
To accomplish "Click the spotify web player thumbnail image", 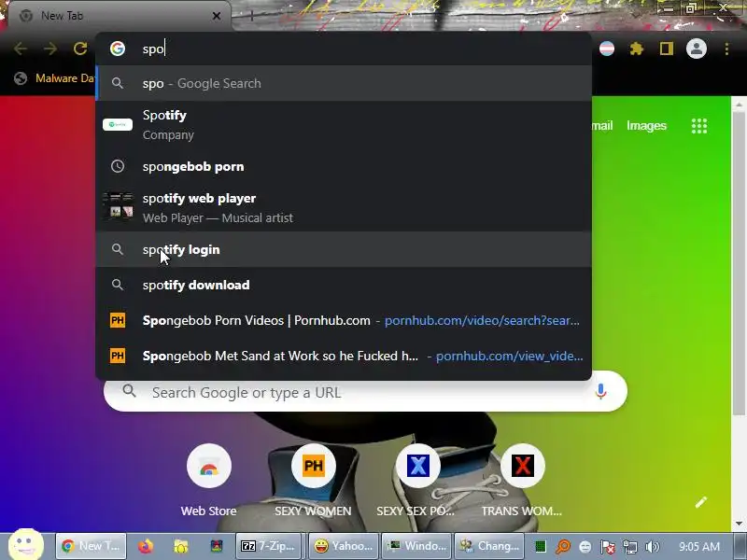I will tap(118, 205).
